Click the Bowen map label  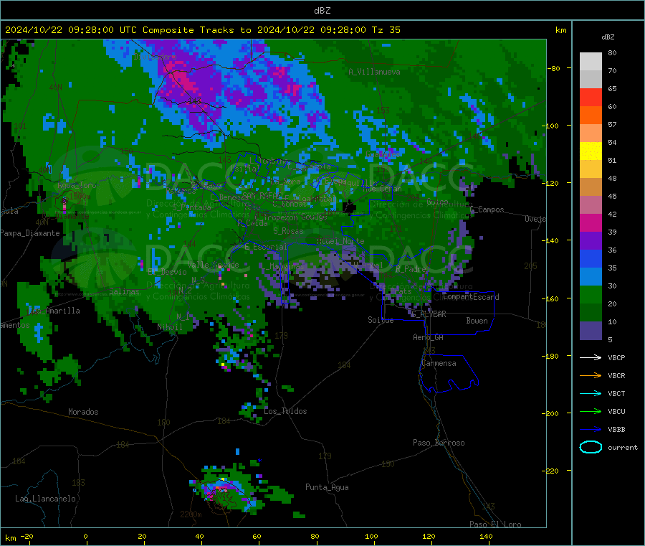(477, 321)
